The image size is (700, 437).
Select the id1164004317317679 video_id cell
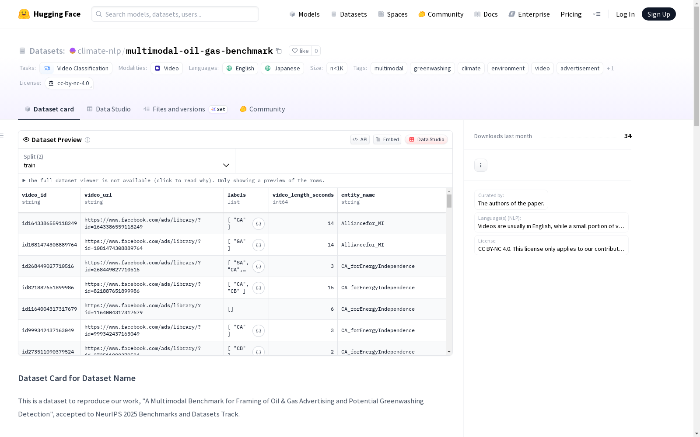pos(49,309)
